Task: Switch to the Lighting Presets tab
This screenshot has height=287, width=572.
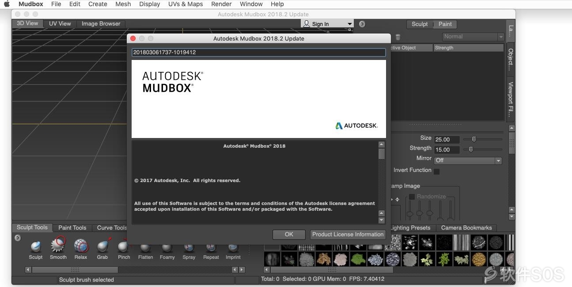Action: 410,228
